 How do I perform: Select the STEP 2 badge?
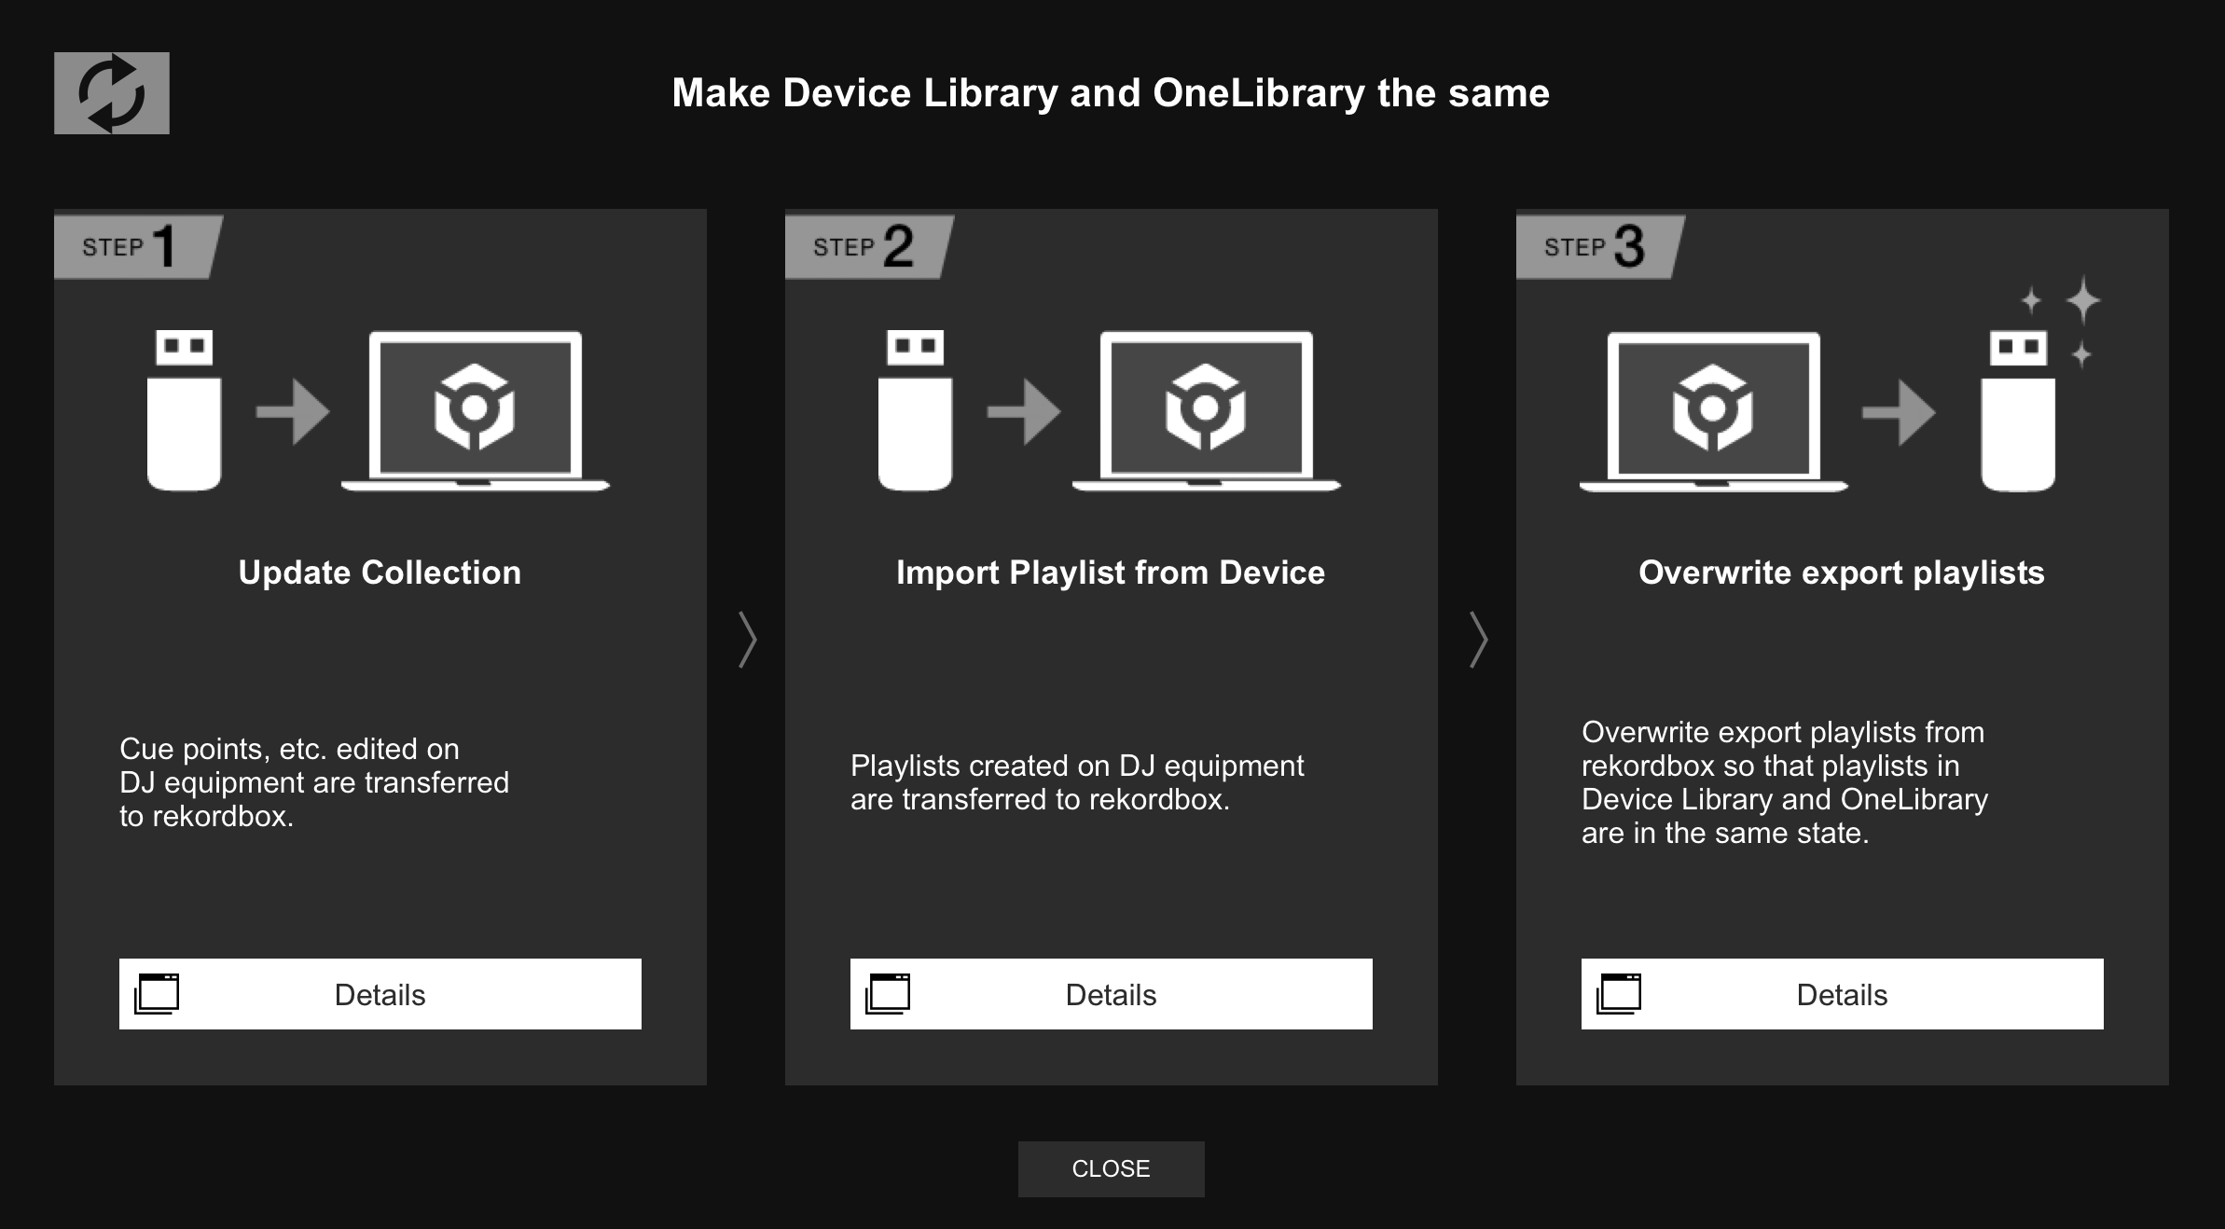click(864, 247)
